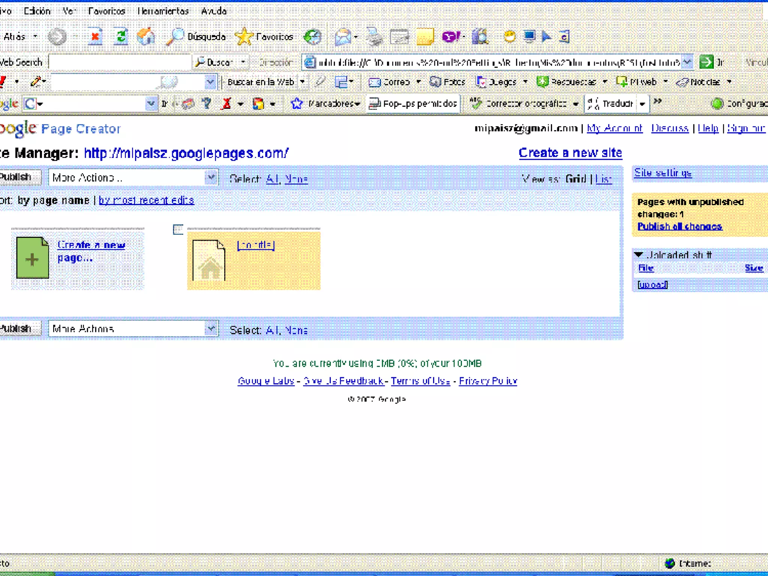Click Create a new site link
The height and width of the screenshot is (576, 768).
point(570,153)
